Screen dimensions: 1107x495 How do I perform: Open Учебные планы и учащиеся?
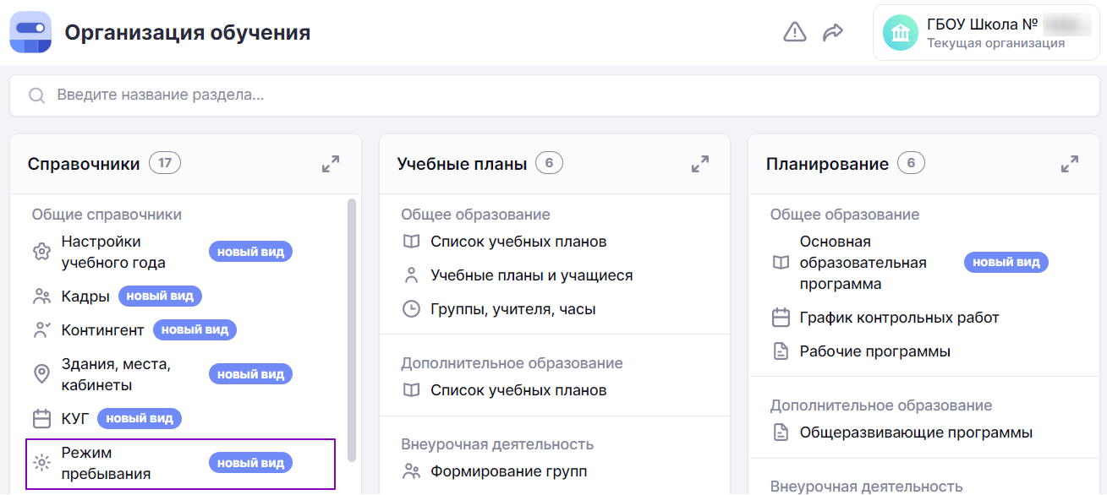tap(531, 275)
